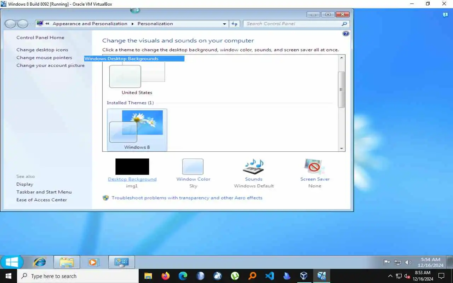Click Desktop Background link label
The width and height of the screenshot is (453, 283).
[x=132, y=179]
